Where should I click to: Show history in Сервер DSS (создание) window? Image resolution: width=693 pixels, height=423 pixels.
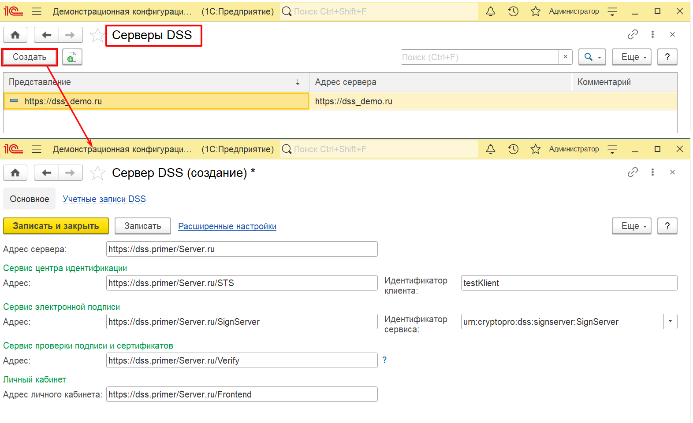click(x=513, y=149)
